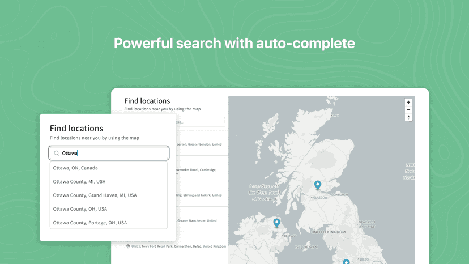Open the Greater Manchester location entry
The width and height of the screenshot is (469, 264).
pyautogui.click(x=202, y=219)
